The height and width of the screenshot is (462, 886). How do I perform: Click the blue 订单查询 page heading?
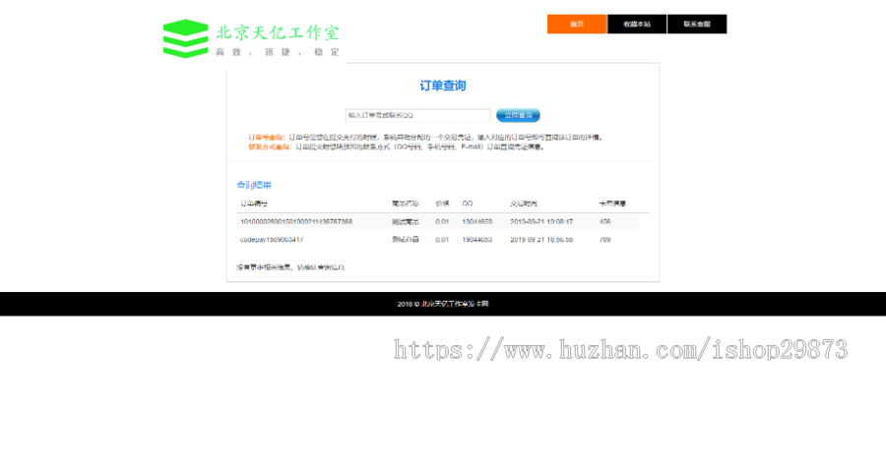pos(443,86)
